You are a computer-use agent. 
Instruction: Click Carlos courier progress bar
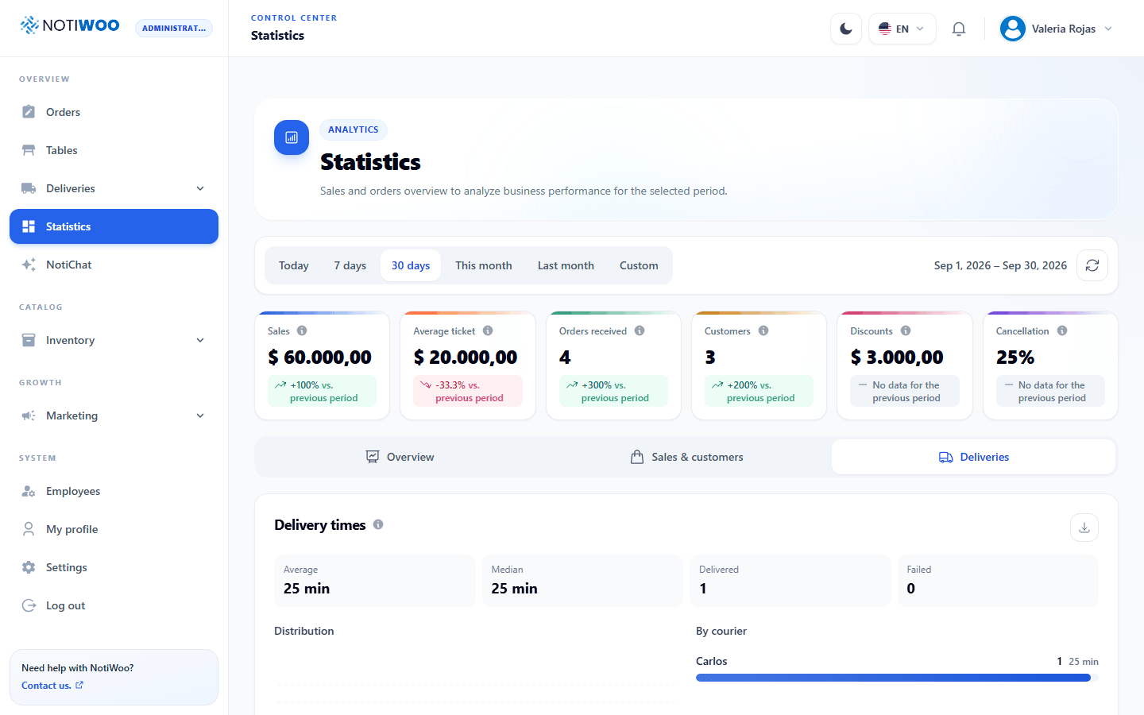click(x=897, y=678)
